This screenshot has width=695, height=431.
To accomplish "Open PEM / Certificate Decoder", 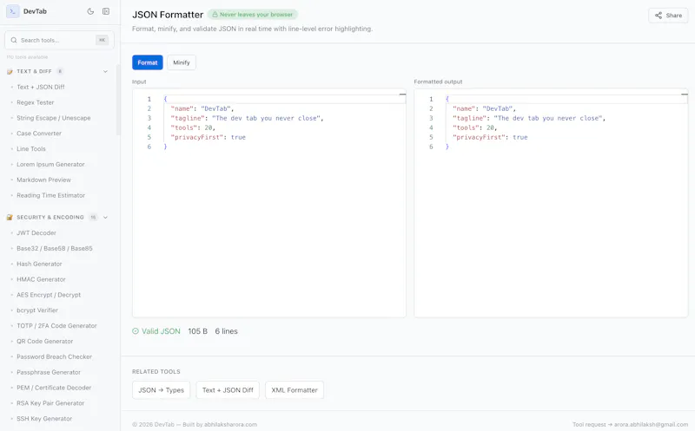I will click(54, 389).
